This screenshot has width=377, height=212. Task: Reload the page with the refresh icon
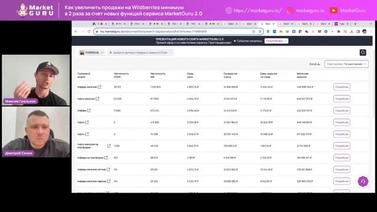pos(89,31)
